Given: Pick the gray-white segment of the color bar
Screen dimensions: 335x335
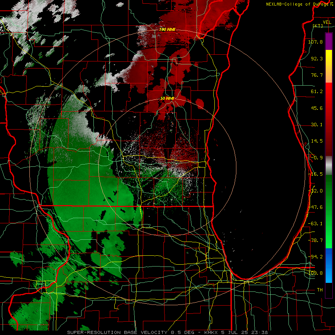Looking at the screenshot, I should tap(329, 166).
